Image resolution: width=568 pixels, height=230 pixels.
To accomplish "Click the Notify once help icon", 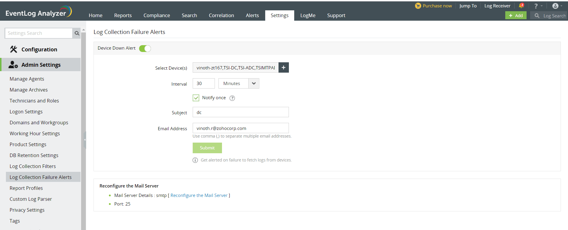I will pos(232,98).
